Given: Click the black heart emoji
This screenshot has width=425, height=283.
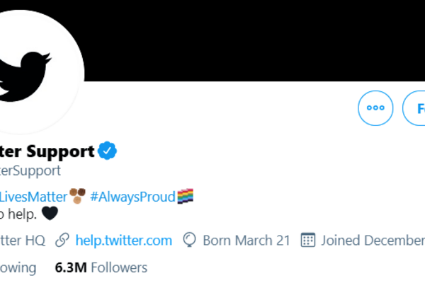Looking at the screenshot, I should coord(50,213).
